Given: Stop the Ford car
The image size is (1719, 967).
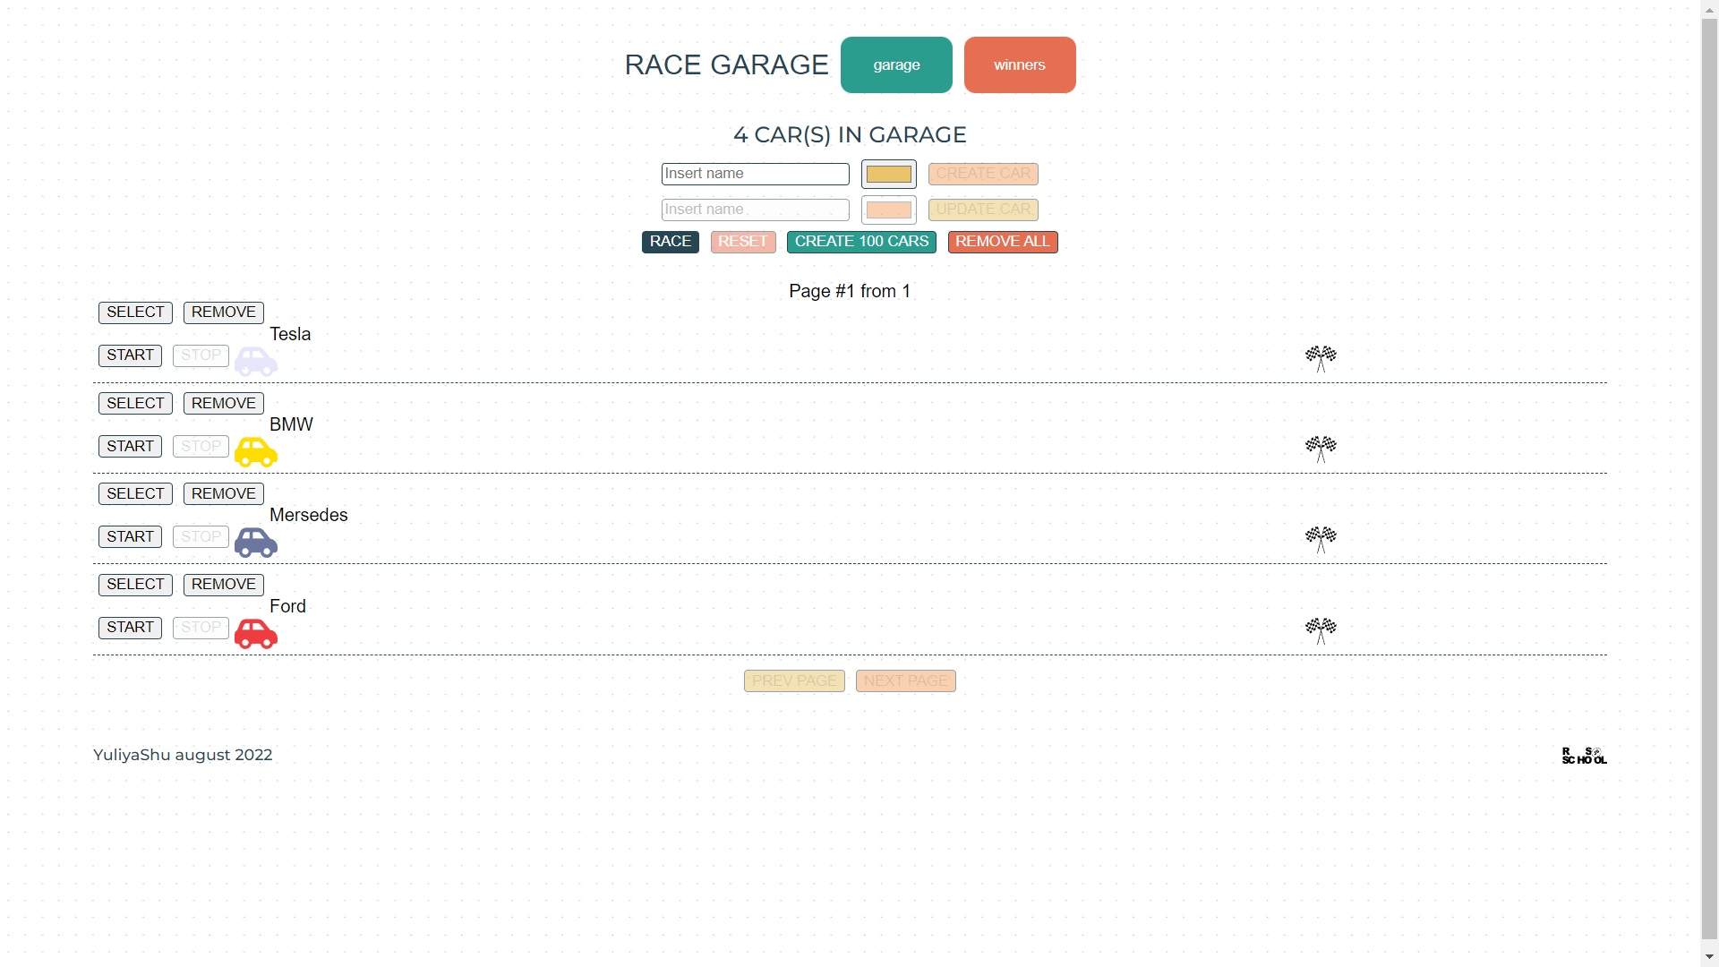Looking at the screenshot, I should pos(201,628).
